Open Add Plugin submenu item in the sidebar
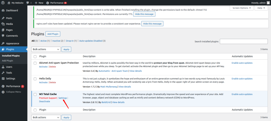Screen dimensions: 271x121 point(8,61)
